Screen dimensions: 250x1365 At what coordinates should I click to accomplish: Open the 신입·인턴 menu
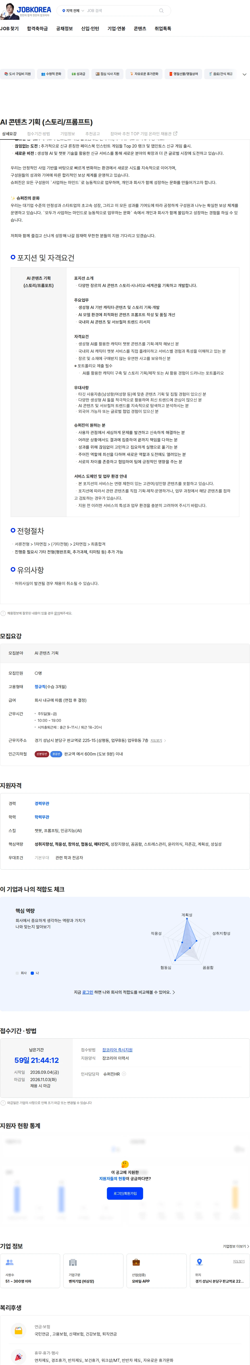[x=90, y=29]
